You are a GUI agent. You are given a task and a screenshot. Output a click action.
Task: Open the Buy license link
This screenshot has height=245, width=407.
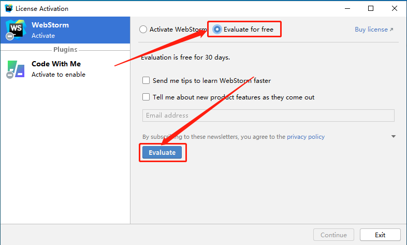point(374,30)
